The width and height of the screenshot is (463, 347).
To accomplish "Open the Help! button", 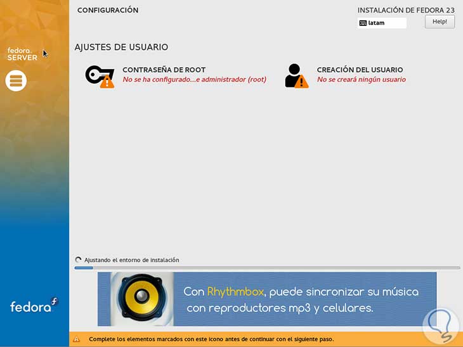I will point(440,22).
